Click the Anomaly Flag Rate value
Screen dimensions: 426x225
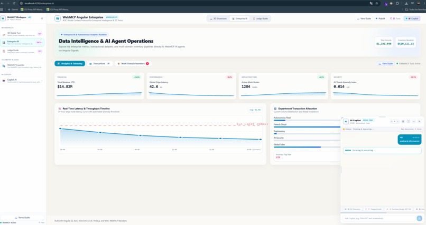pos(278,158)
